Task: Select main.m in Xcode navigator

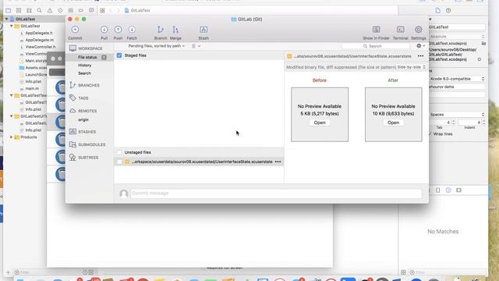Action: click(x=32, y=88)
